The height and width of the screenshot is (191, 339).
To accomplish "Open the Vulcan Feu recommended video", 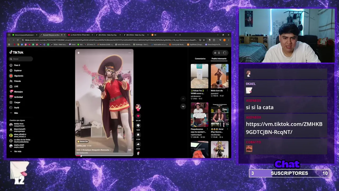I will pyautogui.click(x=199, y=76).
